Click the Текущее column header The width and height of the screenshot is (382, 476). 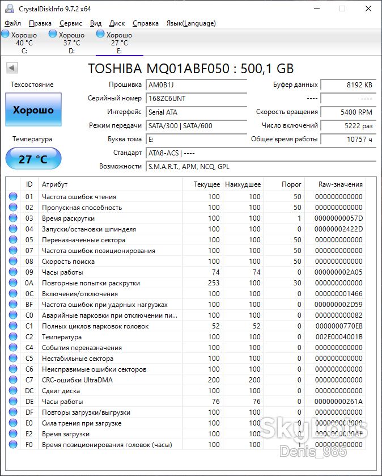point(202,184)
